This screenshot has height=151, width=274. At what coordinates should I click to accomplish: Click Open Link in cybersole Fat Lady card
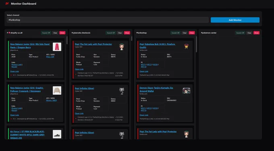pos(79,69)
